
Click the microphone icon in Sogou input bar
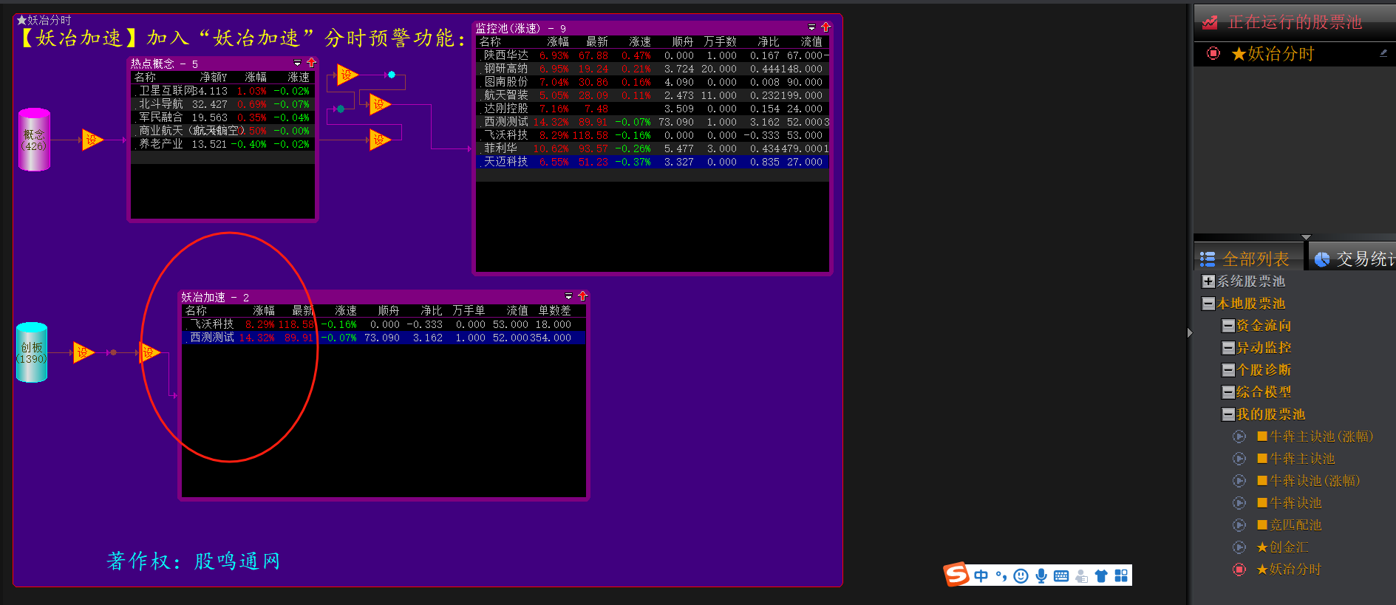1041,576
